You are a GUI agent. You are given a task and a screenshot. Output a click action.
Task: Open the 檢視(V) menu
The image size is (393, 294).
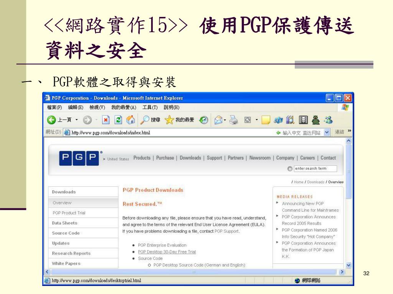point(97,108)
